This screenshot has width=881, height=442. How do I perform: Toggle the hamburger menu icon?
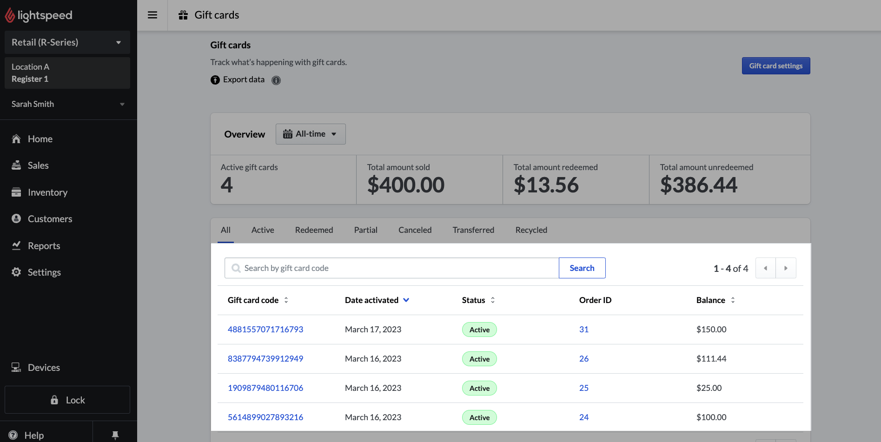pos(152,15)
